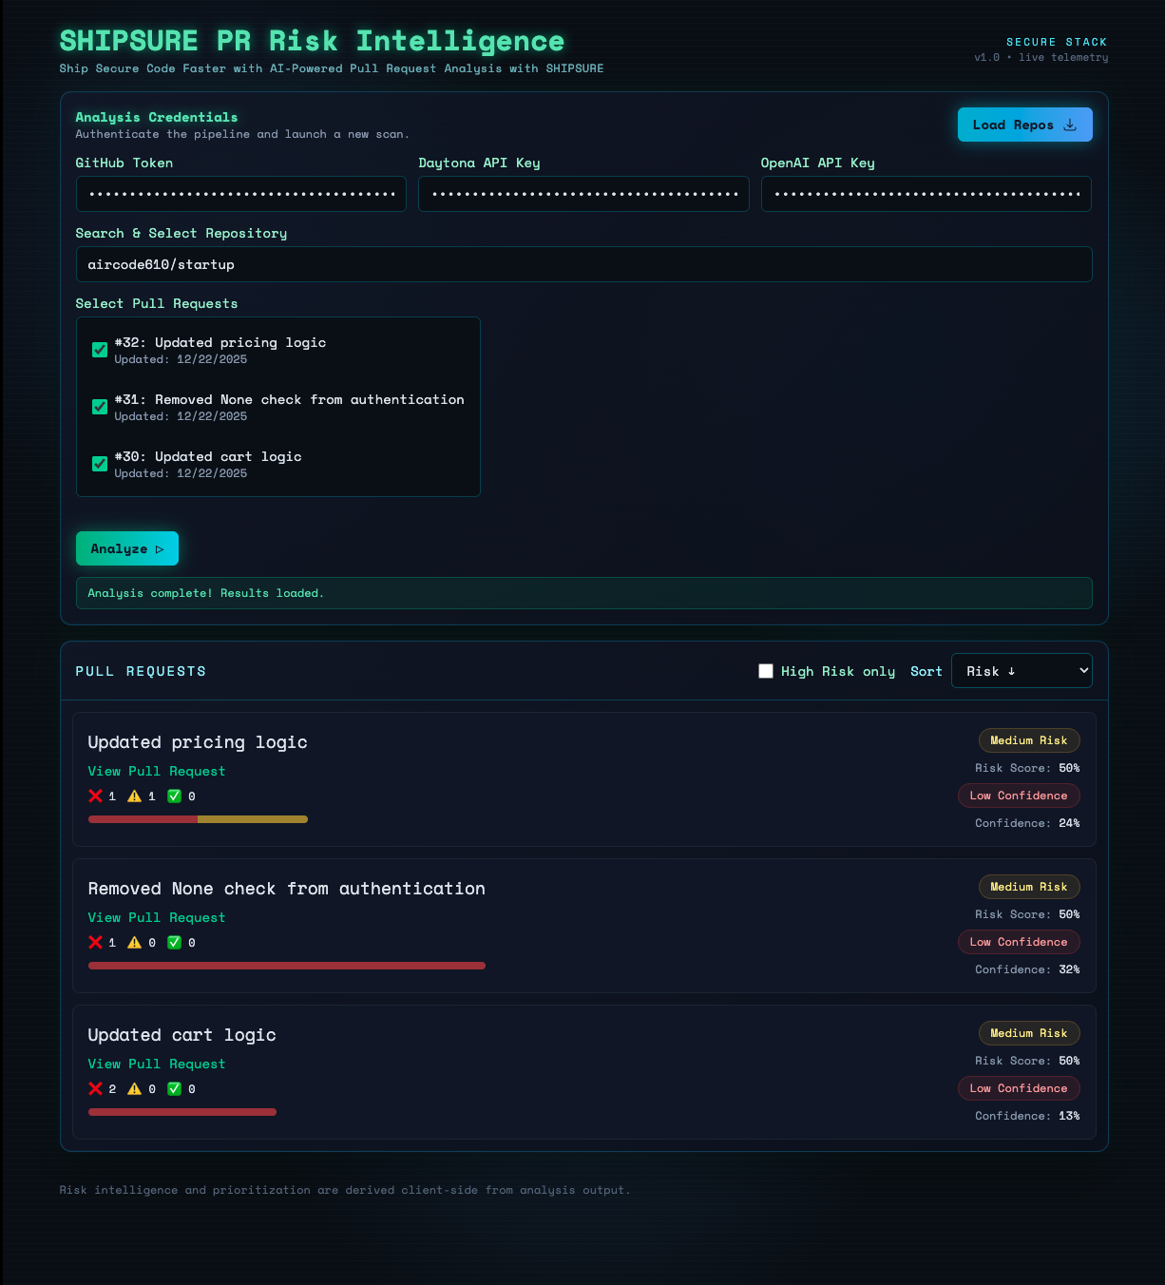
Task: Uncheck PR #32 Updated pricing logic
Action: 100,350
